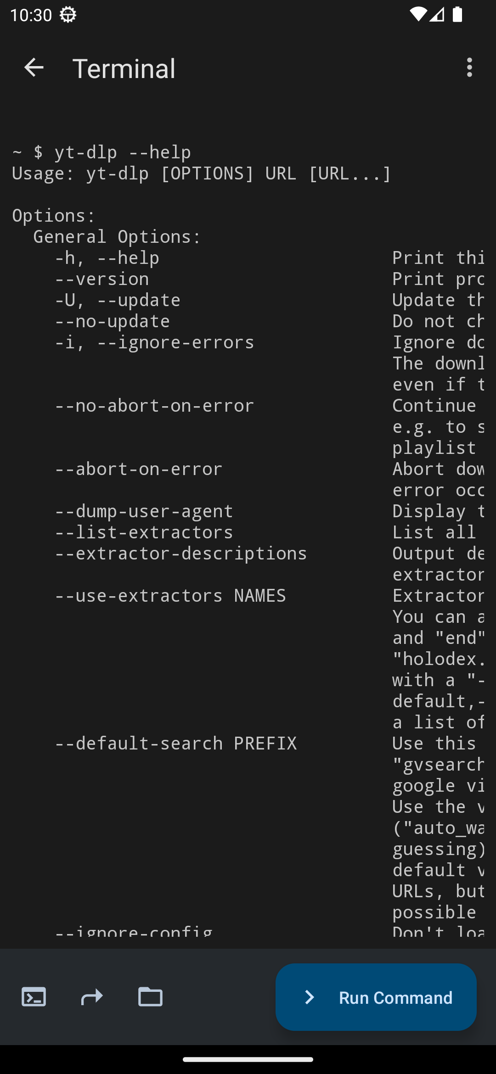Tap the cellular signal strength icon
The height and width of the screenshot is (1074, 496).
point(438,15)
